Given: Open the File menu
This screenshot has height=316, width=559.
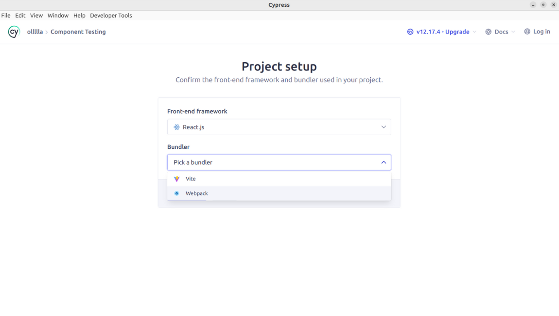Looking at the screenshot, I should point(6,15).
